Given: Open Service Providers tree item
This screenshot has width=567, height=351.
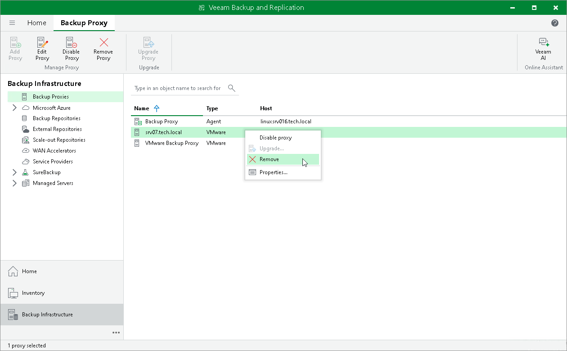Looking at the screenshot, I should tap(53, 162).
